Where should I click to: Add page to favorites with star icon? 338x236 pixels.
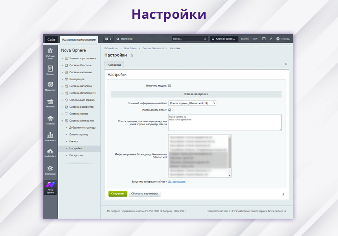pos(132,55)
